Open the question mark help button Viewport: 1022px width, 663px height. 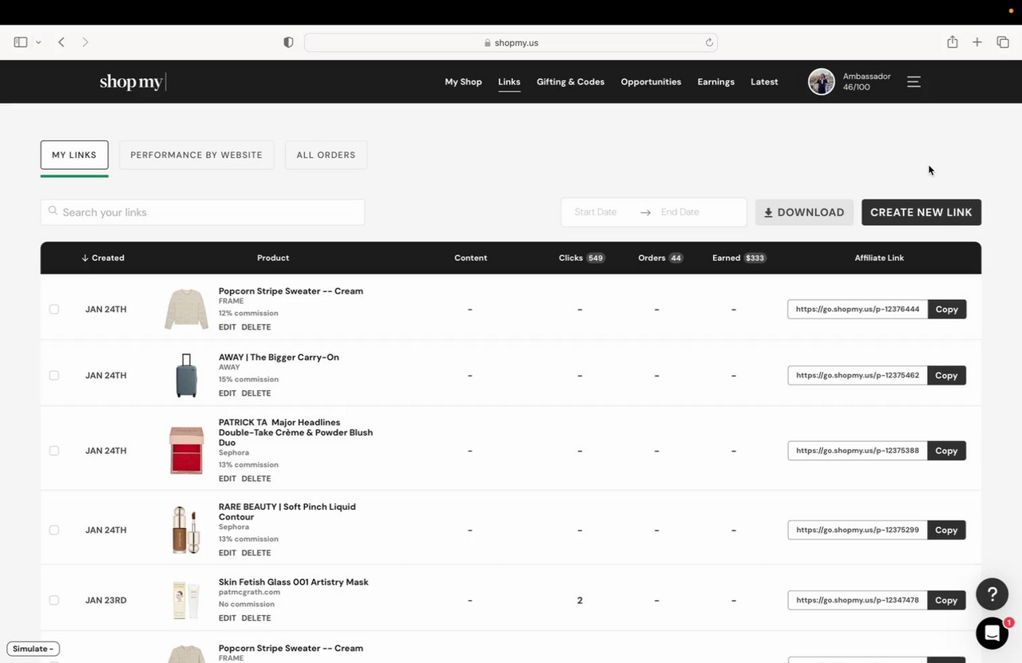(992, 594)
